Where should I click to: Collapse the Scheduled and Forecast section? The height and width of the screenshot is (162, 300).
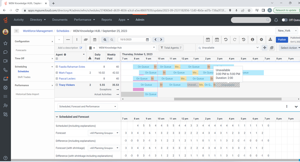57,117
